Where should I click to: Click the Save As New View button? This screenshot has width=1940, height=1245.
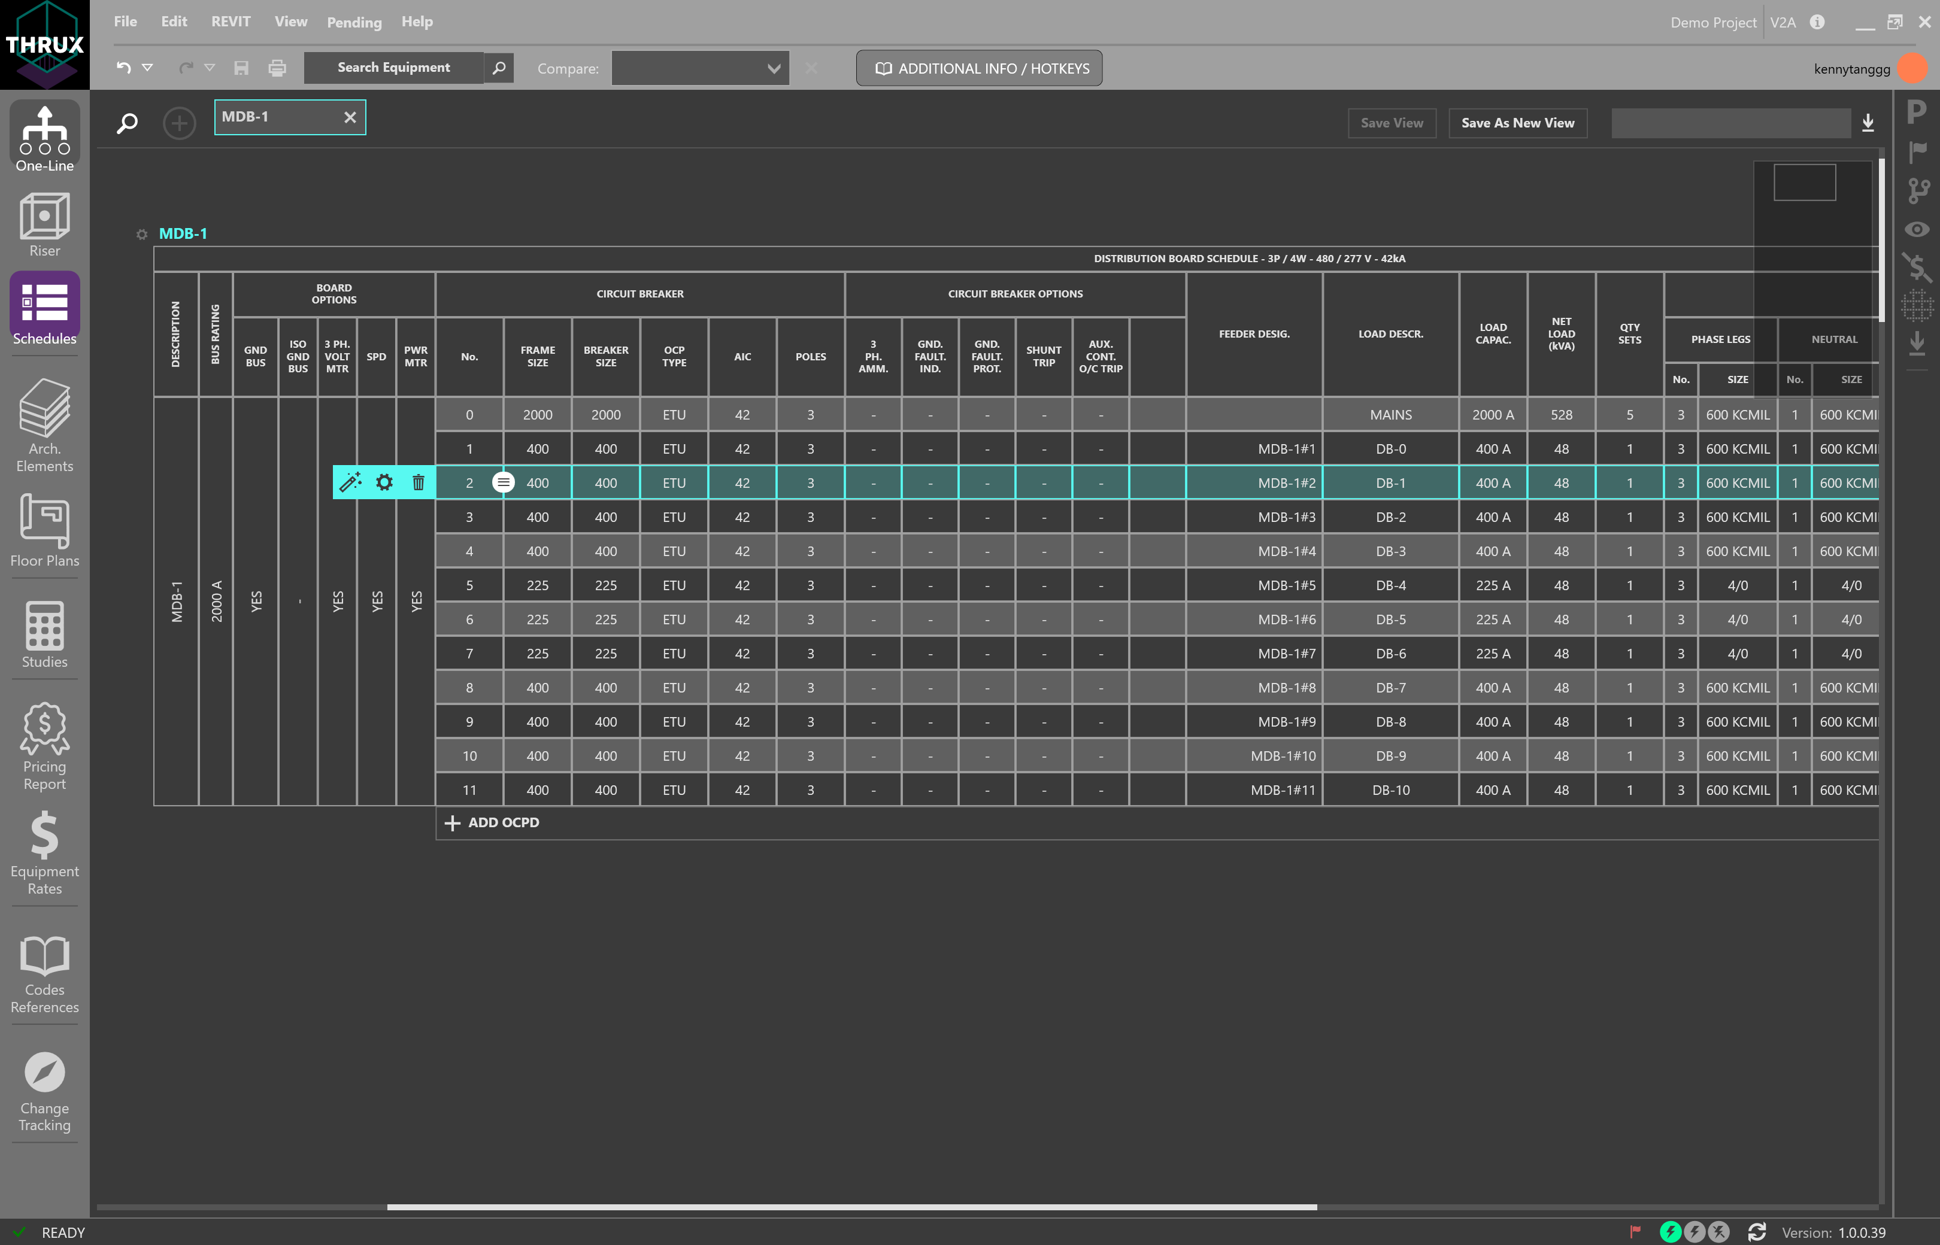[1517, 123]
